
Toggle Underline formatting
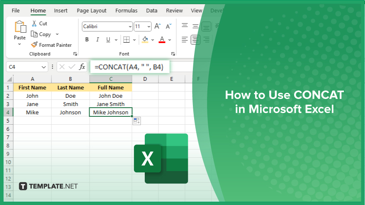(x=108, y=40)
